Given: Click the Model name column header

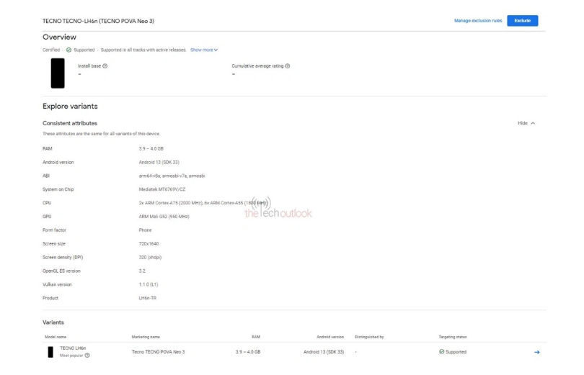Looking at the screenshot, I should [56, 337].
